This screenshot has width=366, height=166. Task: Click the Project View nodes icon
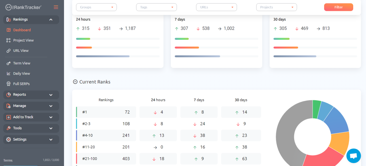coord(9,41)
